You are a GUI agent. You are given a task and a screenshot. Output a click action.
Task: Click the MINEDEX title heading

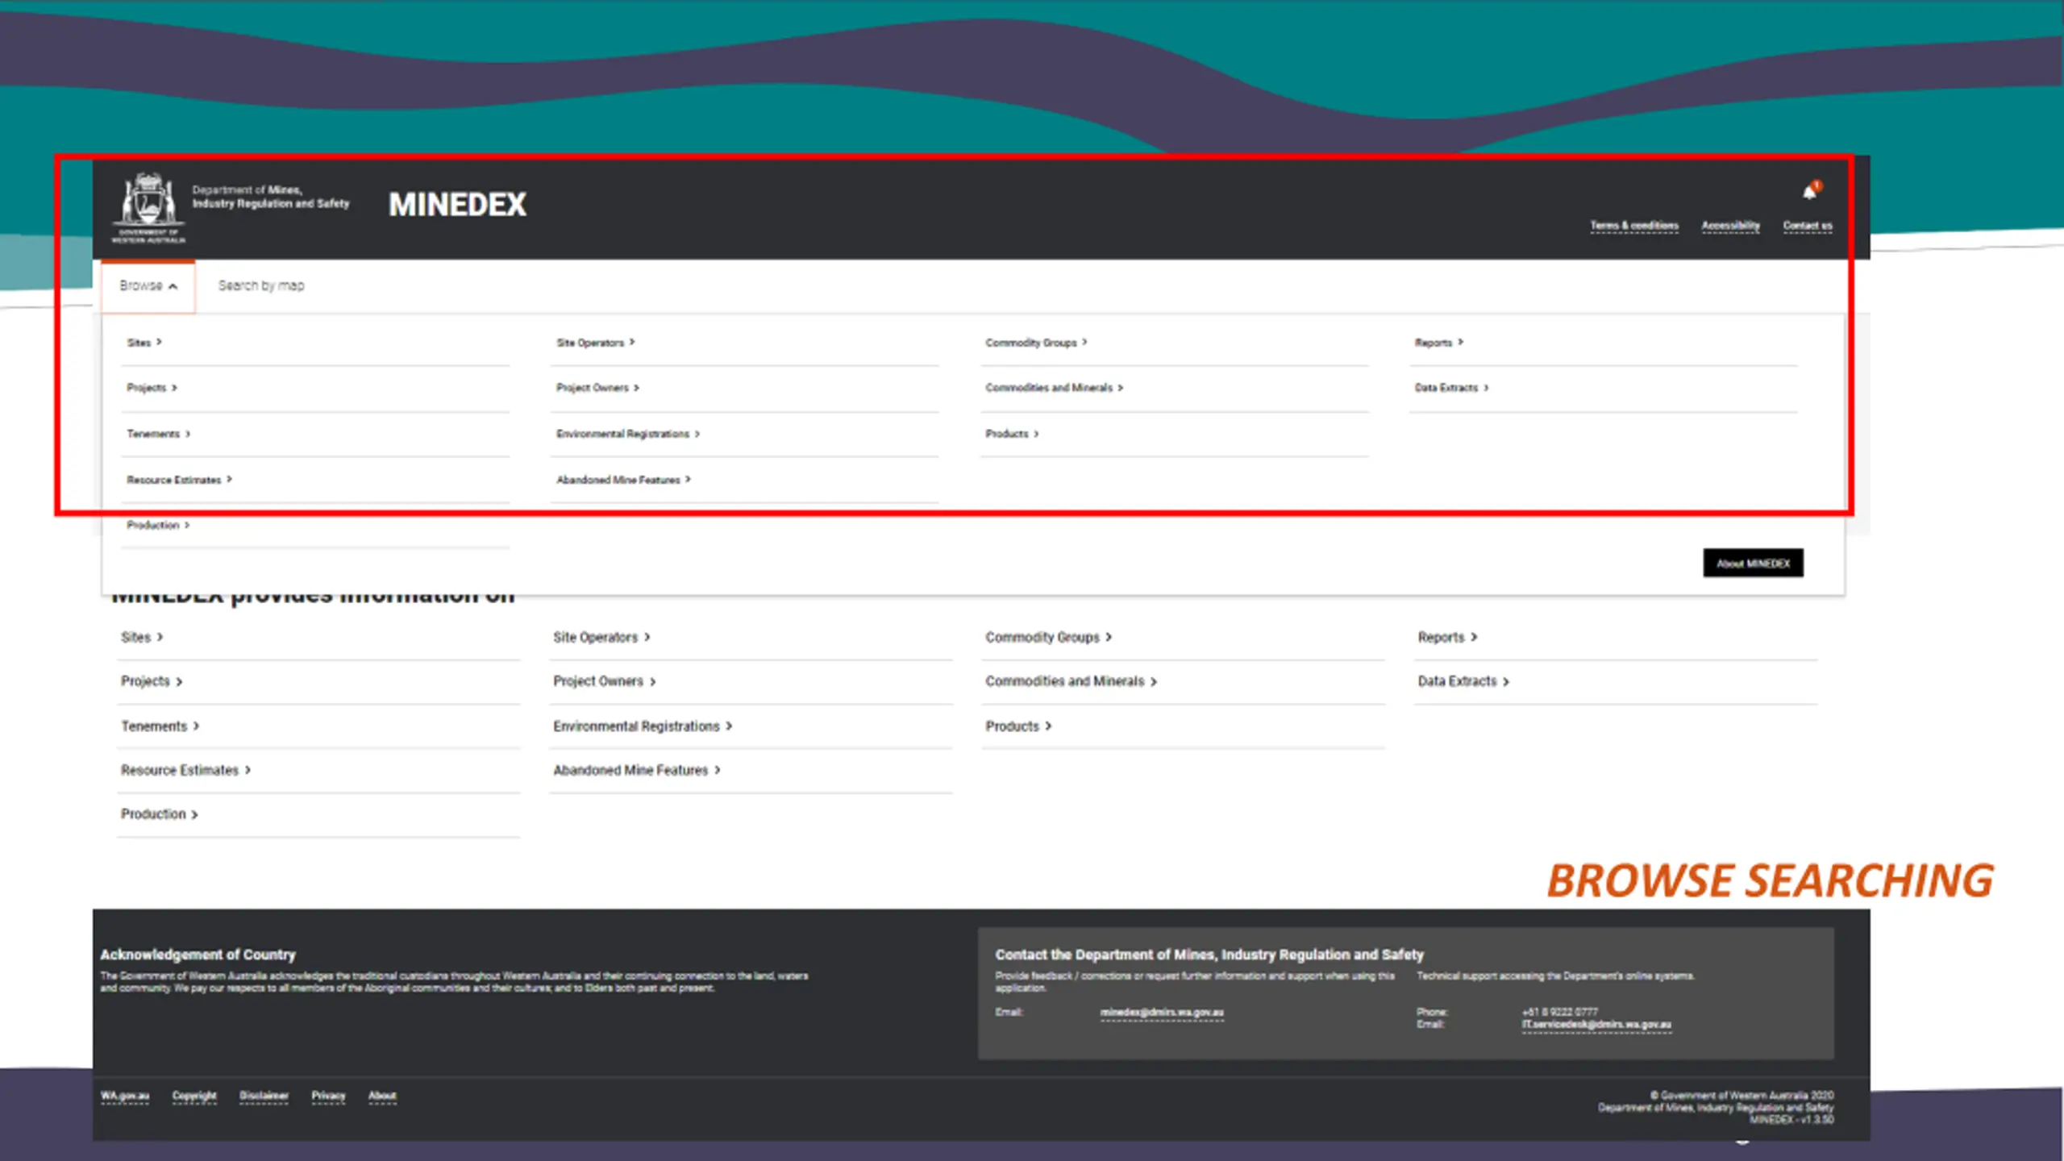coord(457,205)
